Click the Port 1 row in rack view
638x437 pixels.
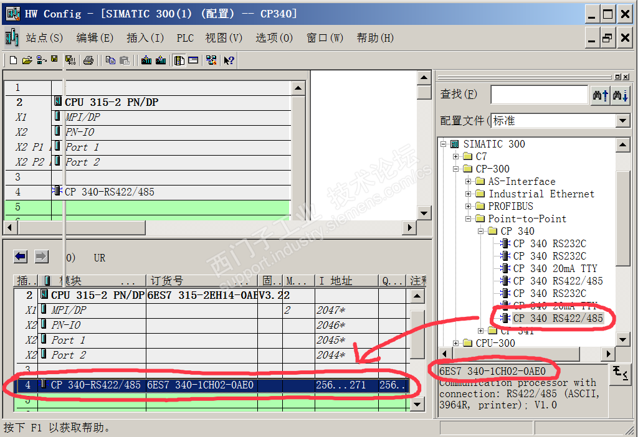148,147
